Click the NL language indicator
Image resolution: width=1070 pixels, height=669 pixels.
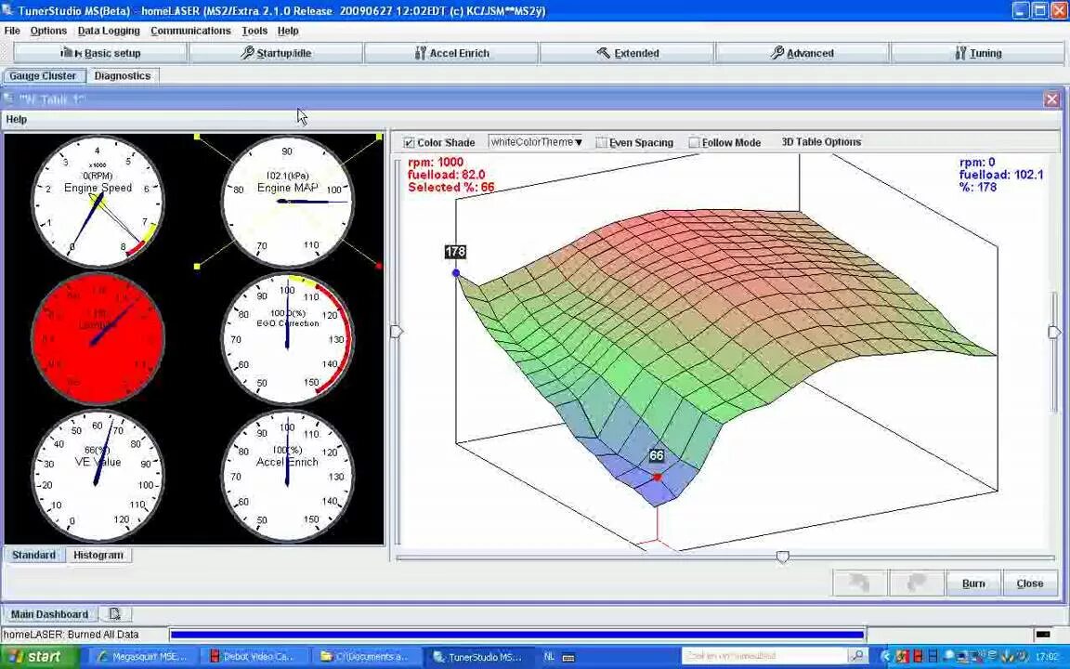549,657
